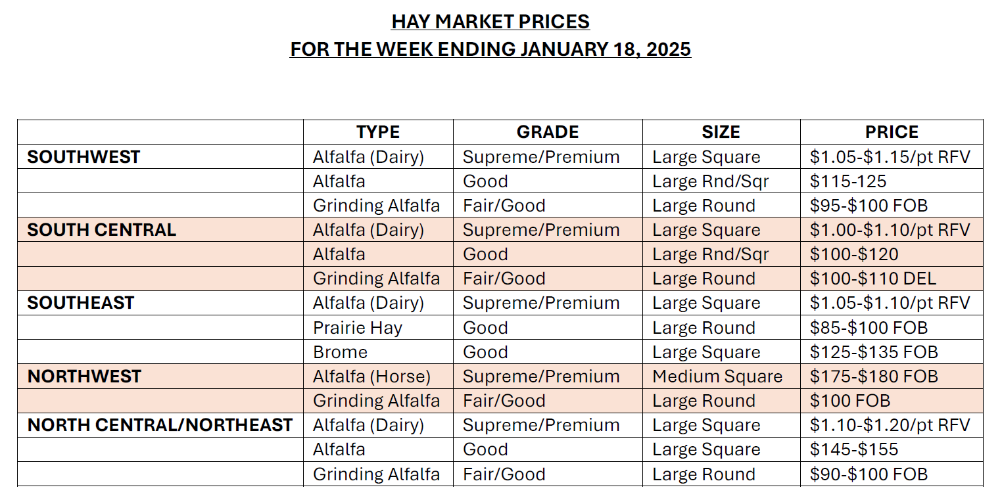
Task: Select the $145-$155 price cell
Action: click(854, 449)
